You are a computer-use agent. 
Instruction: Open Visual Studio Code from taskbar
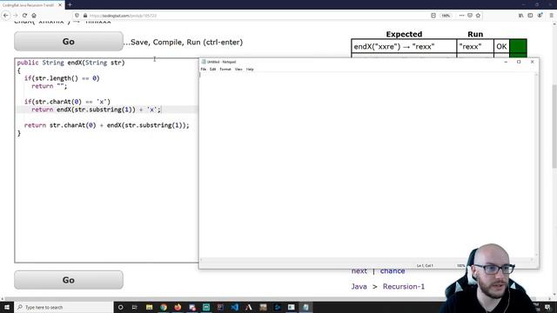[234, 307]
